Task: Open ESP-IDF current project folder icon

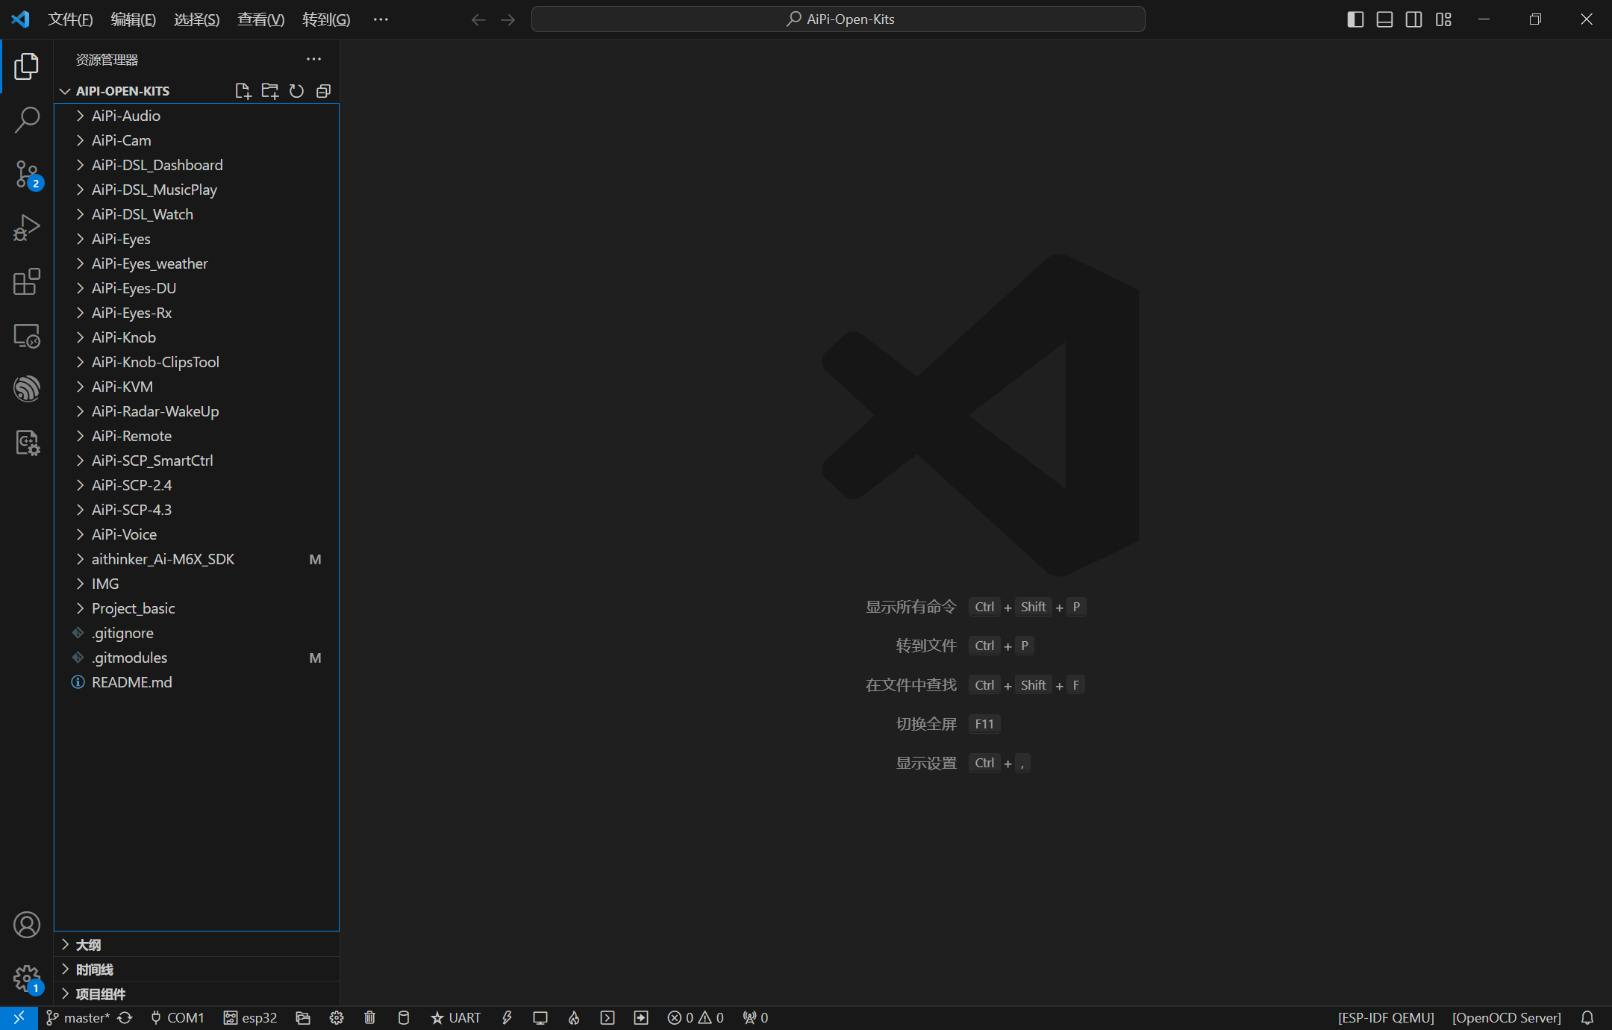Action: (x=302, y=1018)
